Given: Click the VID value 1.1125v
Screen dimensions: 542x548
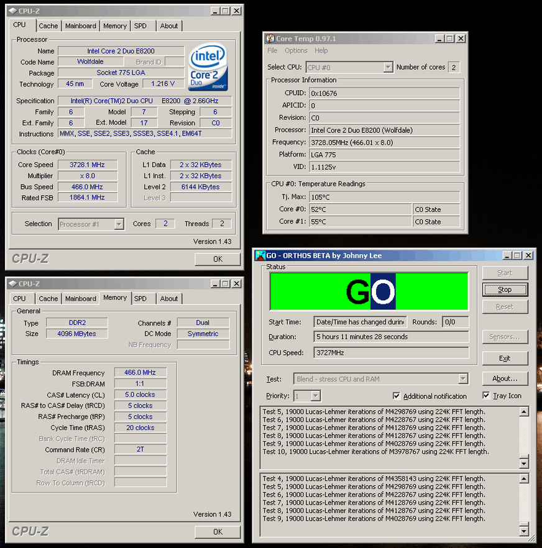Looking at the screenshot, I should [384, 167].
